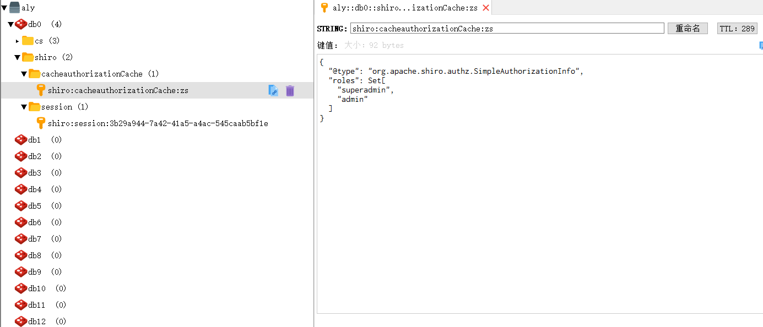Select the aly::db0::shiro tab
The height and width of the screenshot is (327, 763).
coord(402,8)
